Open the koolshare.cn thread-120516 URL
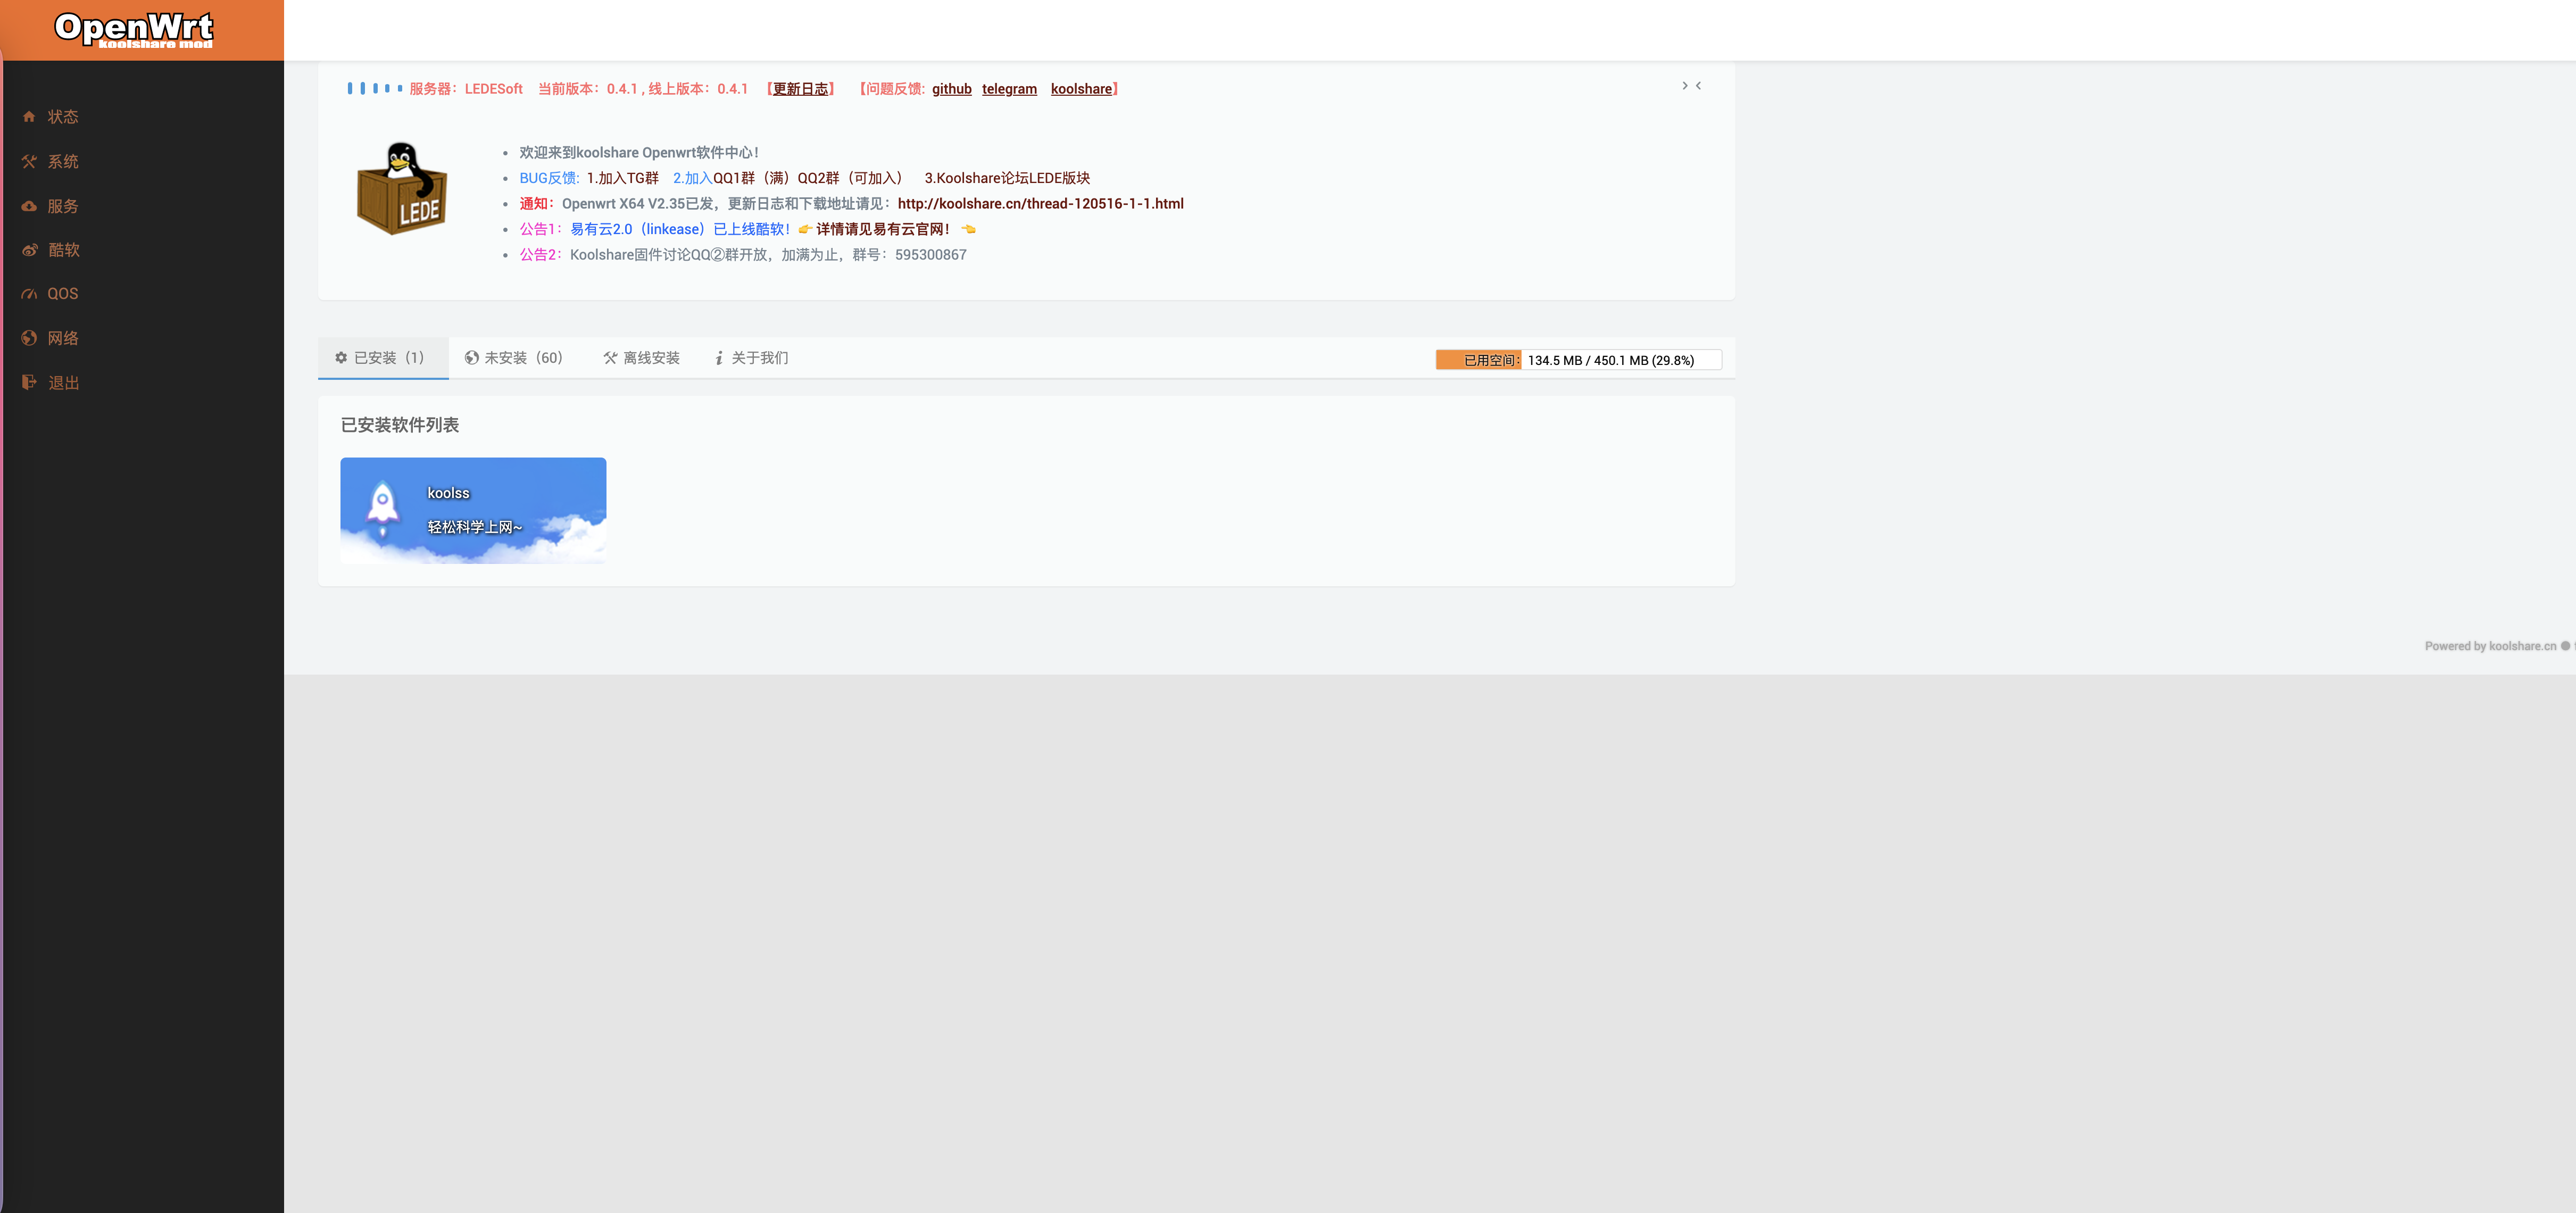 [1041, 204]
